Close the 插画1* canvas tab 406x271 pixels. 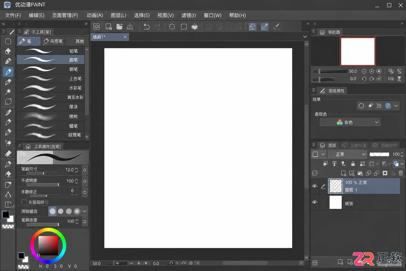tap(125, 37)
